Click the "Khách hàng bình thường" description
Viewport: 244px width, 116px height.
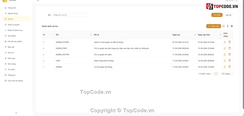point(104,61)
